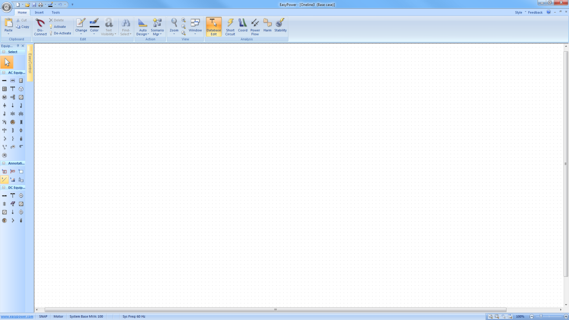Launch the Power Flow analysis
Image resolution: width=569 pixels, height=320 pixels.
[255, 27]
